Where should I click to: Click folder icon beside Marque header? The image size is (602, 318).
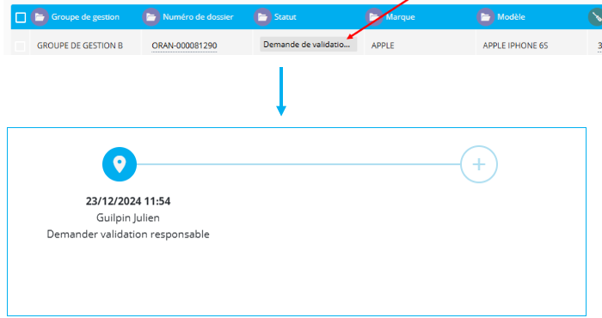point(374,17)
